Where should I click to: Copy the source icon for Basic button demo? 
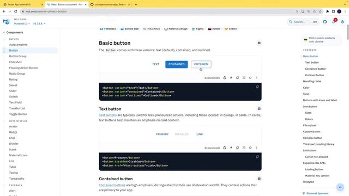click(x=238, y=78)
